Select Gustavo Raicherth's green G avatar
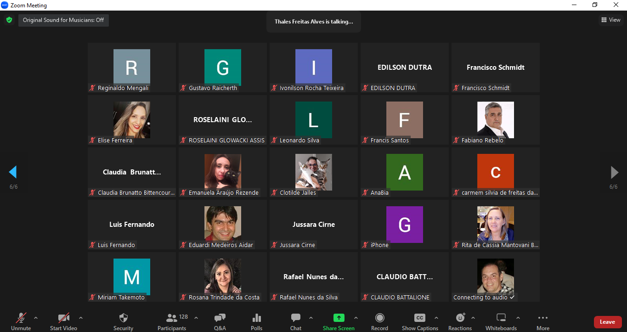 pyautogui.click(x=223, y=68)
